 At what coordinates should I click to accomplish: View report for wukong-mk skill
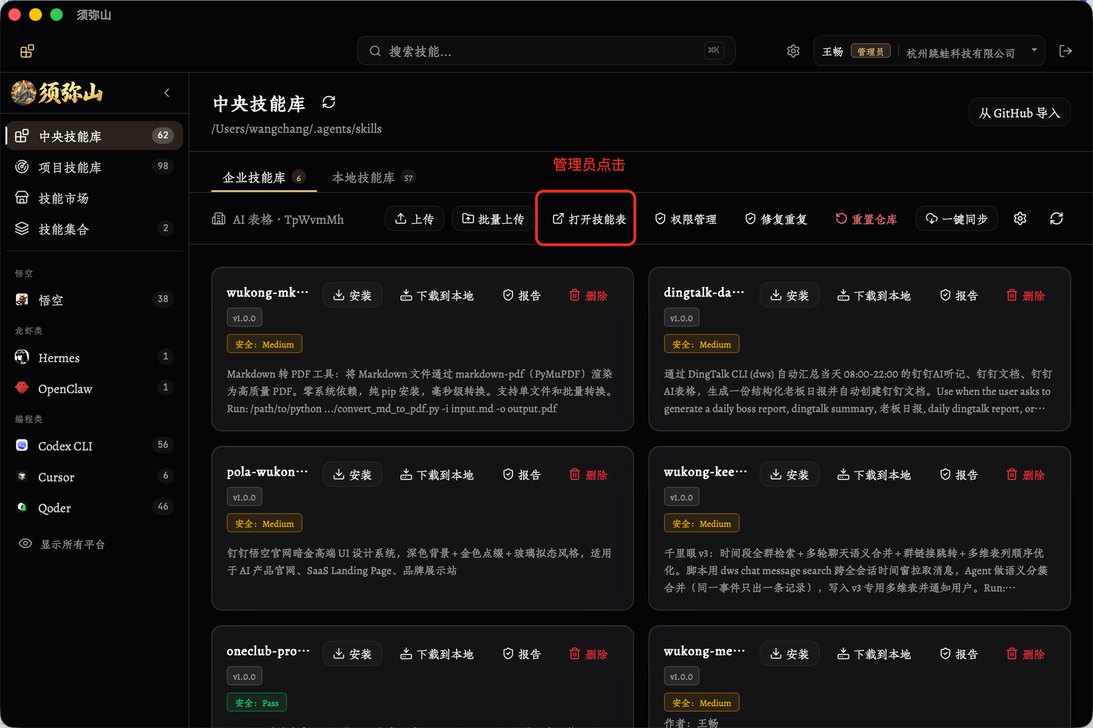[x=522, y=295]
